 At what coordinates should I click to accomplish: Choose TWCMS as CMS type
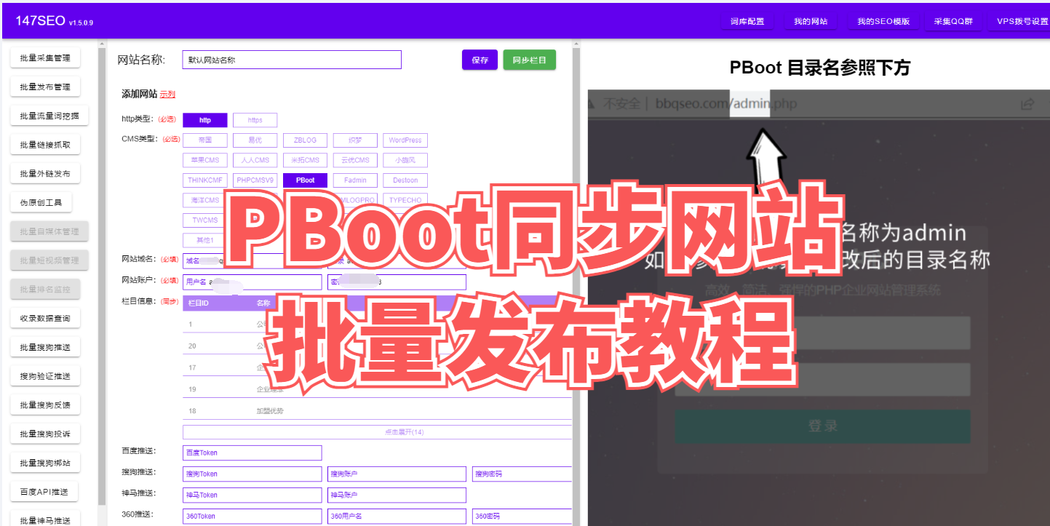point(205,220)
